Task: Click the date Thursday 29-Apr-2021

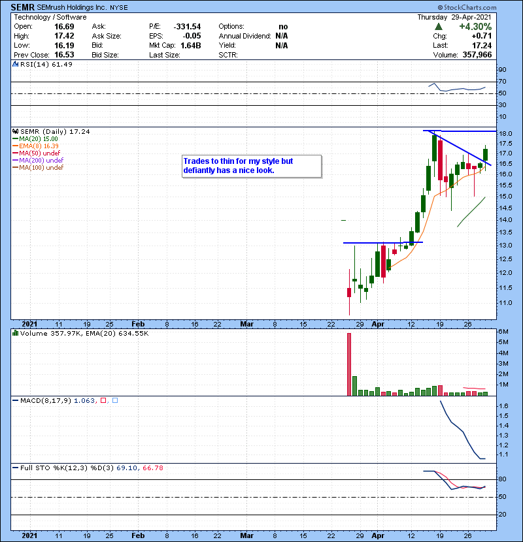Action: pos(454,17)
